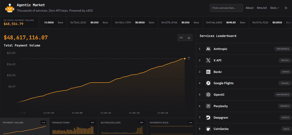Select the Anthropic leaderboard name
The image size is (292, 135).
pyautogui.click(x=220, y=49)
